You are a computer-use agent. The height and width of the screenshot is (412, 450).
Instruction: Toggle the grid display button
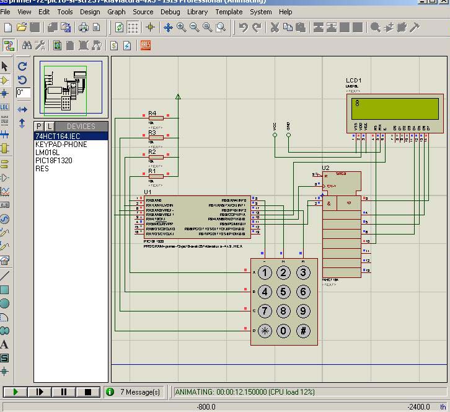pyautogui.click(x=133, y=27)
